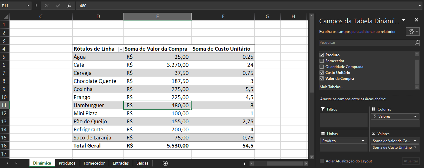Toggle the Custo Unitário field checkbox
The width and height of the screenshot is (424, 168).
click(322, 72)
